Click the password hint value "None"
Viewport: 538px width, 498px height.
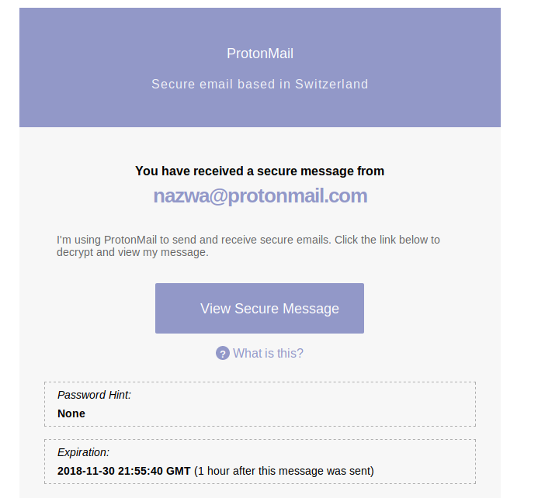[x=71, y=413]
